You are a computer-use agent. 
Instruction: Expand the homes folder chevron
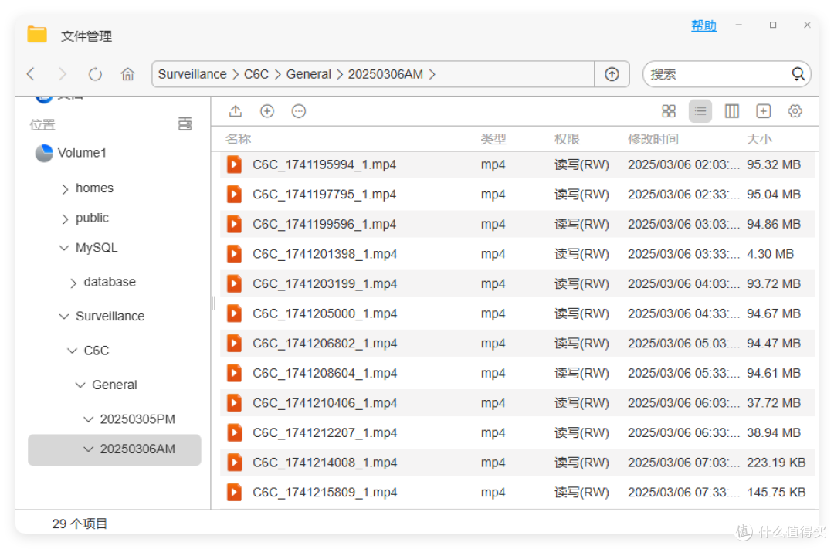pyautogui.click(x=65, y=189)
